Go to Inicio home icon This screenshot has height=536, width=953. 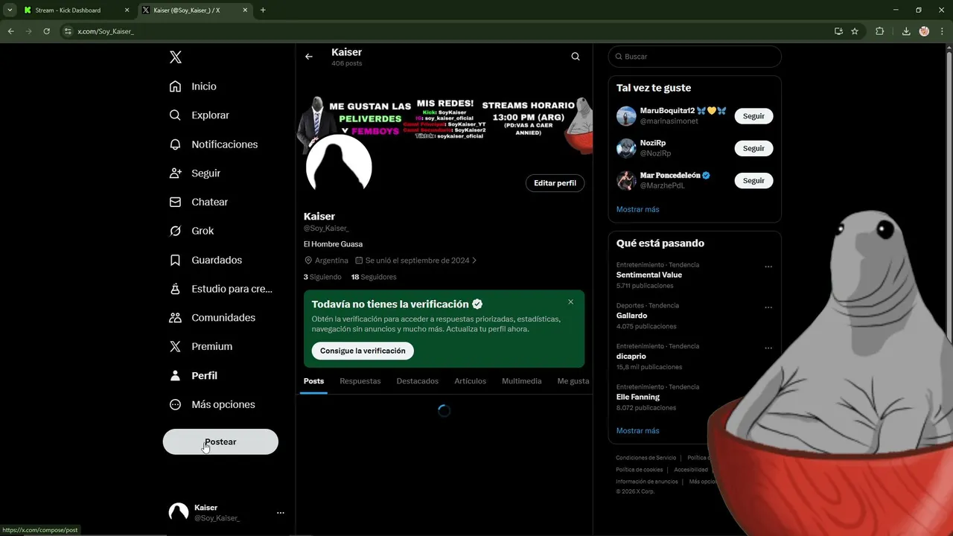(x=175, y=86)
